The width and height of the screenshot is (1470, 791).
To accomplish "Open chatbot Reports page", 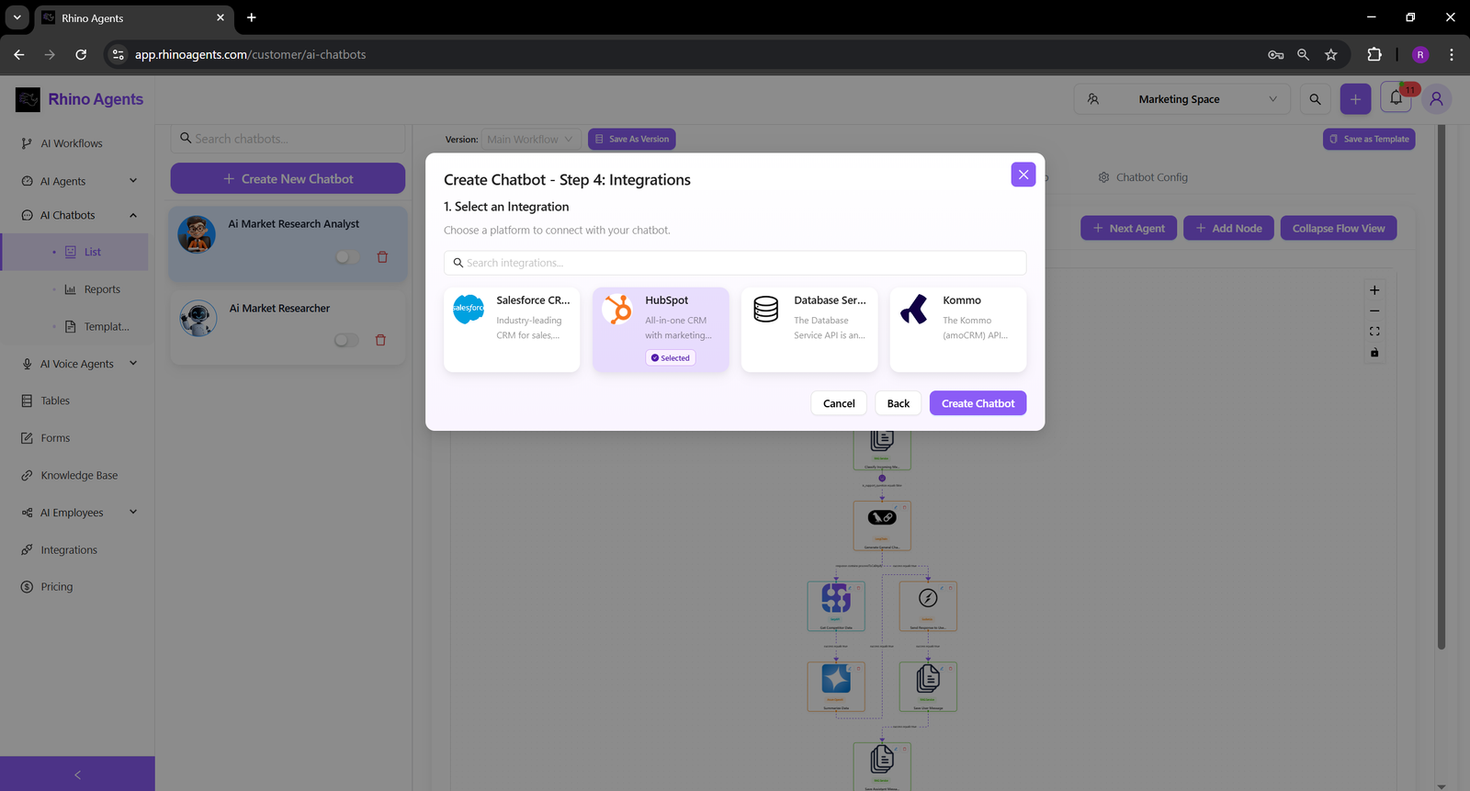I will coord(102,289).
